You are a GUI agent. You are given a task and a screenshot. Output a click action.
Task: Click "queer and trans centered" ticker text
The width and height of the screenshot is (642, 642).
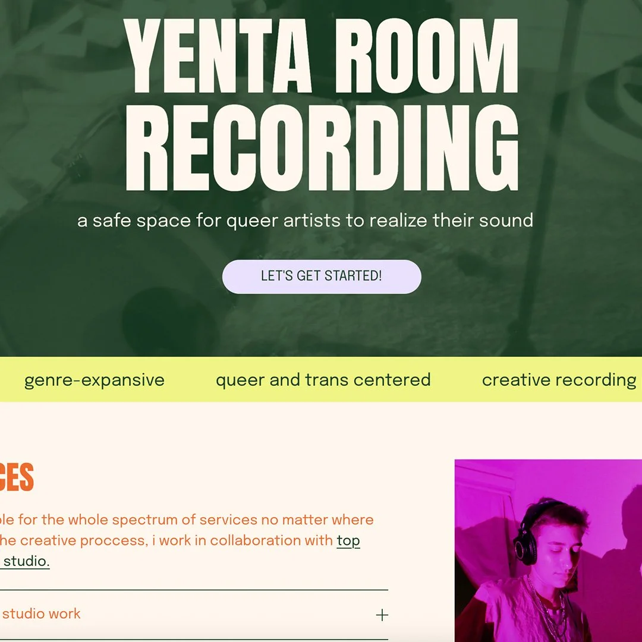[x=323, y=380]
